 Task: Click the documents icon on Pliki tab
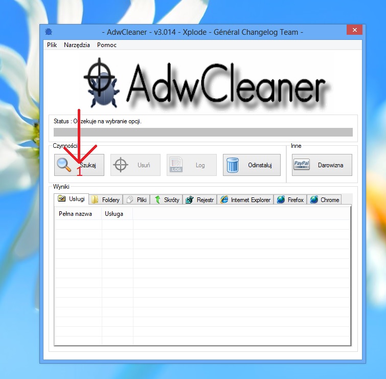point(129,199)
